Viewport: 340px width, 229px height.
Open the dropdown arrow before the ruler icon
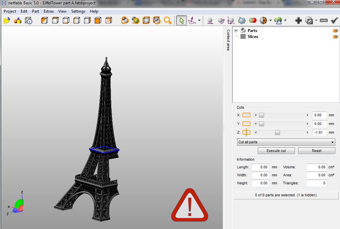pos(316,21)
